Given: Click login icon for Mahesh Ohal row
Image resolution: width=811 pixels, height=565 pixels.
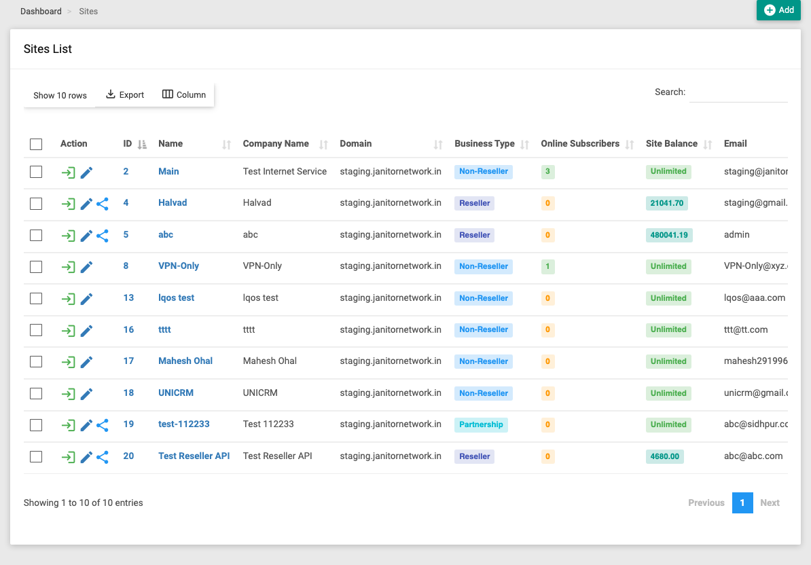Looking at the screenshot, I should coord(69,362).
